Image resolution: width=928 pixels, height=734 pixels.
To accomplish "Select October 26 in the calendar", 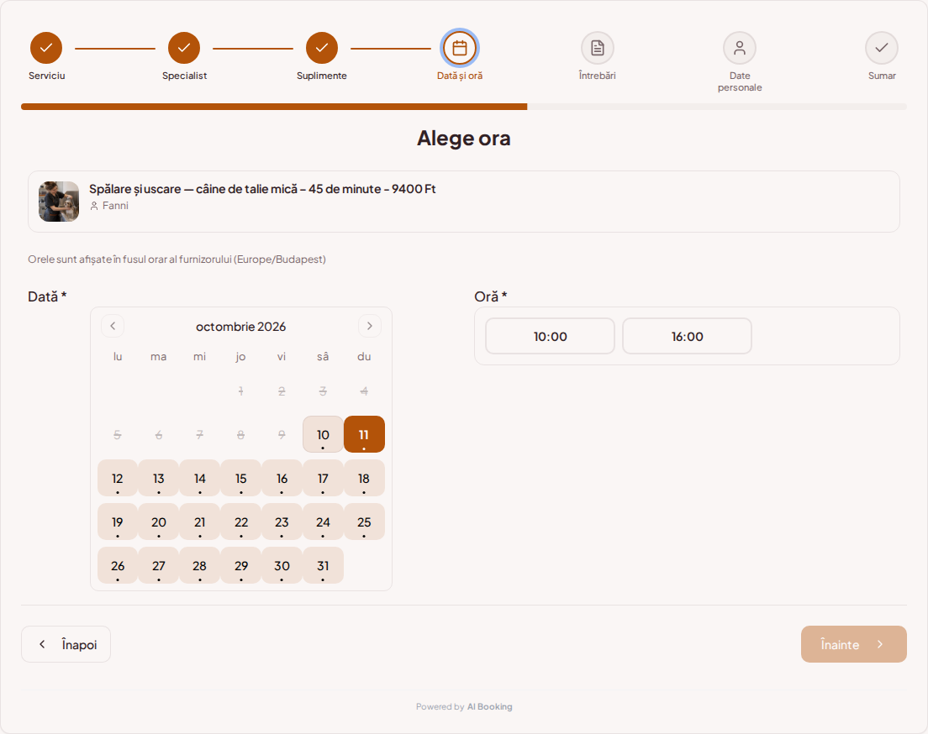I will [118, 565].
